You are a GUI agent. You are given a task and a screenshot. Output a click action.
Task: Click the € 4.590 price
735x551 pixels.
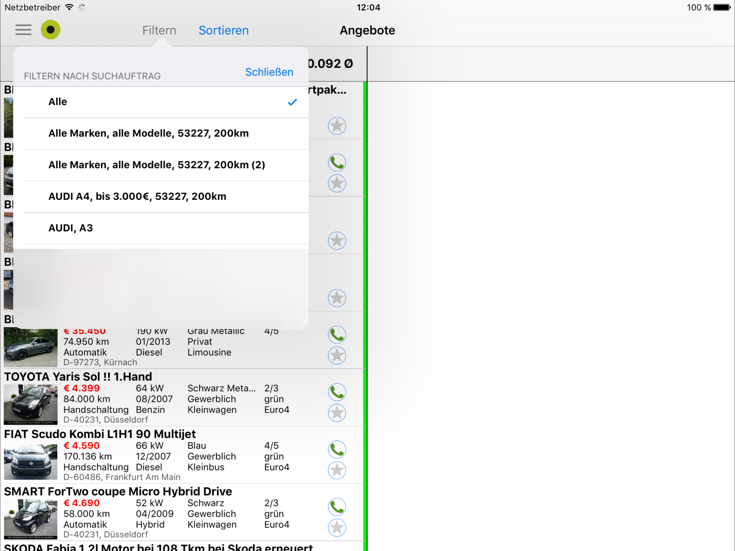coord(82,446)
